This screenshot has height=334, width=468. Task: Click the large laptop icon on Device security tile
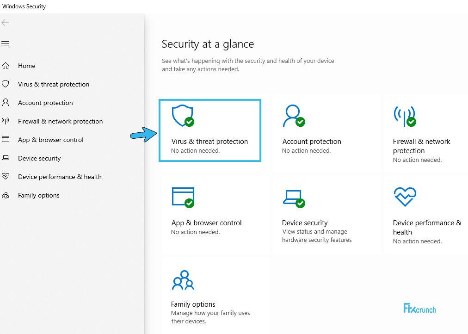[x=294, y=198]
